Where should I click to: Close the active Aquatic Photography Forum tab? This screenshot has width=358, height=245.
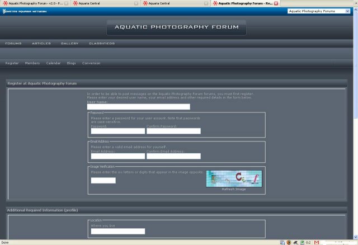click(276, 3)
